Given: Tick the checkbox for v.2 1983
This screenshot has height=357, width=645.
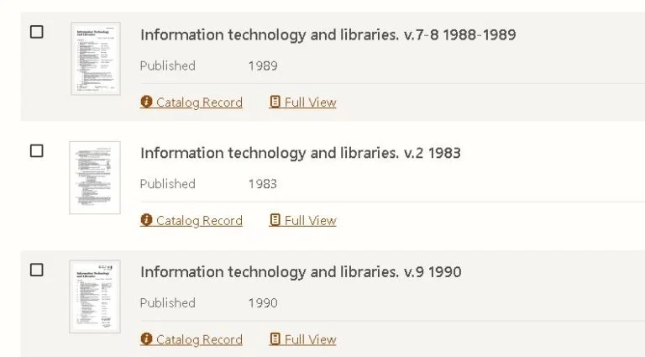Looking at the screenshot, I should pos(37,151).
